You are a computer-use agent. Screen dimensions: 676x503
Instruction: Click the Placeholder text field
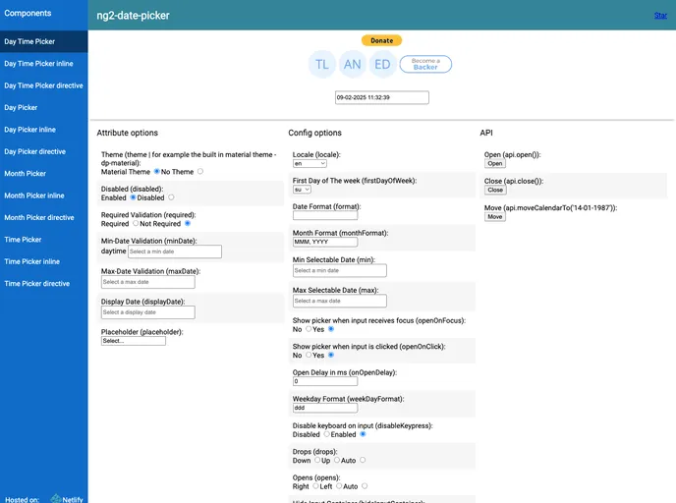point(134,341)
